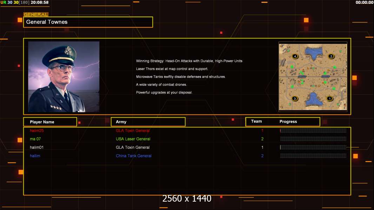Screen dimensions: 374x210
Task: Click the Progress column header
Action: (x=288, y=122)
